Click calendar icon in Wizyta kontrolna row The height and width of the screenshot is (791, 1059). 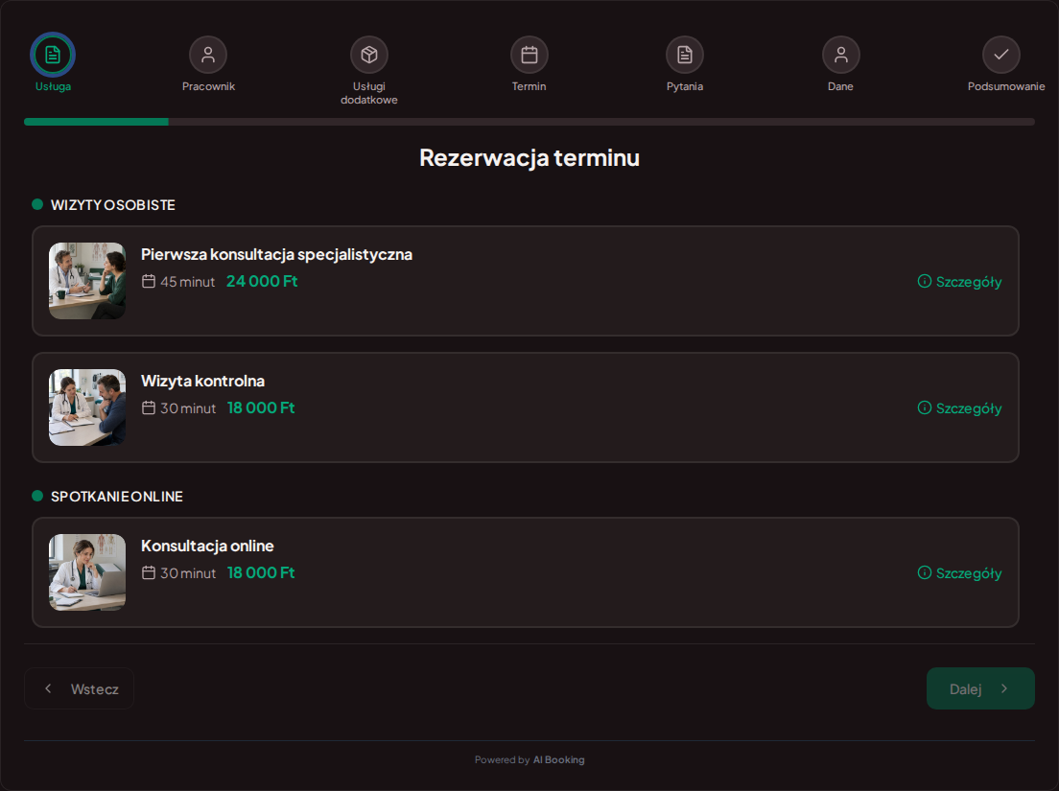149,407
